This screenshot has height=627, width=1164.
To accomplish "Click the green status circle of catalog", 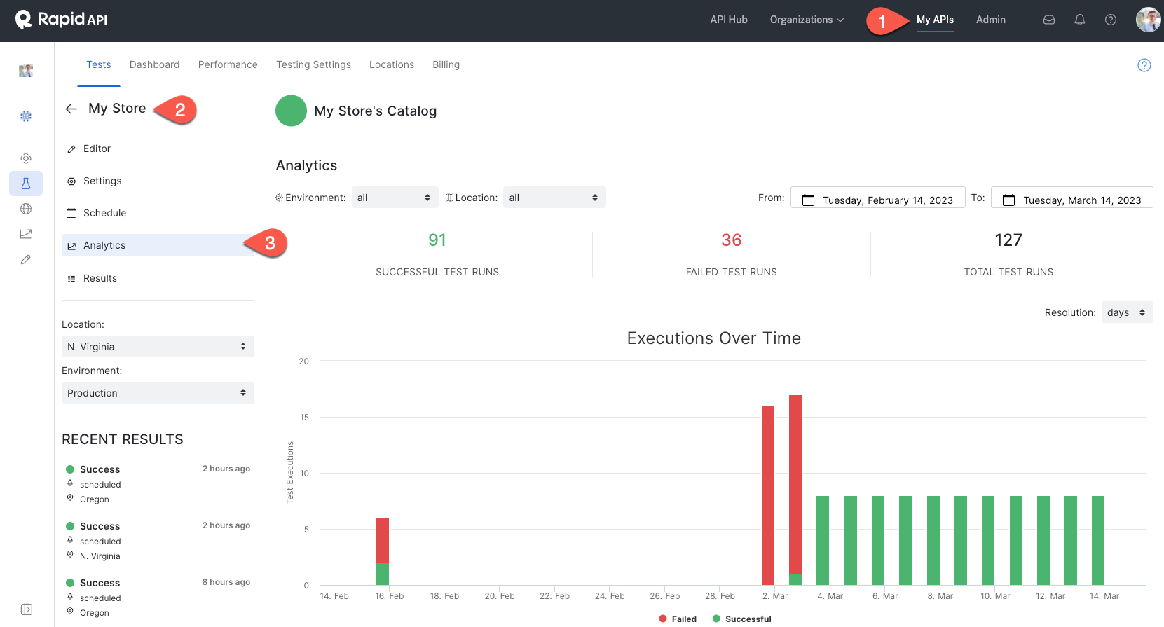I will (291, 111).
